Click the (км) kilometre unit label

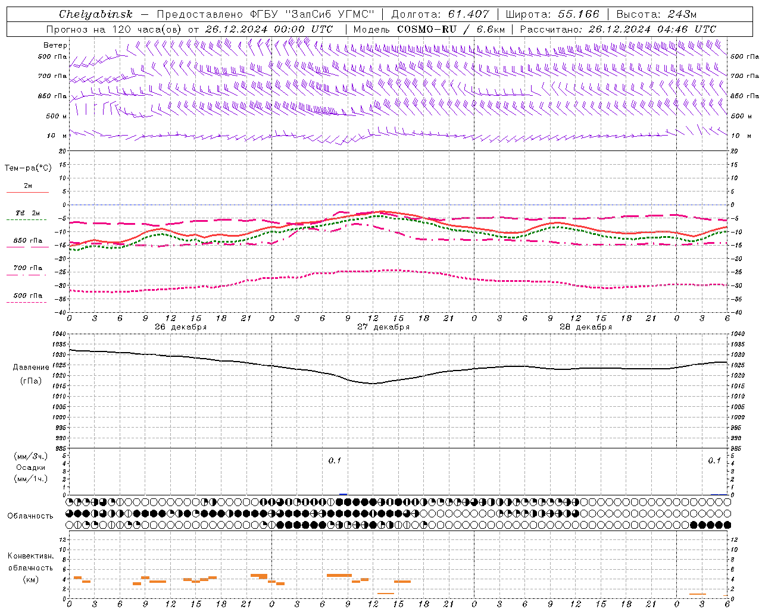[x=30, y=579]
